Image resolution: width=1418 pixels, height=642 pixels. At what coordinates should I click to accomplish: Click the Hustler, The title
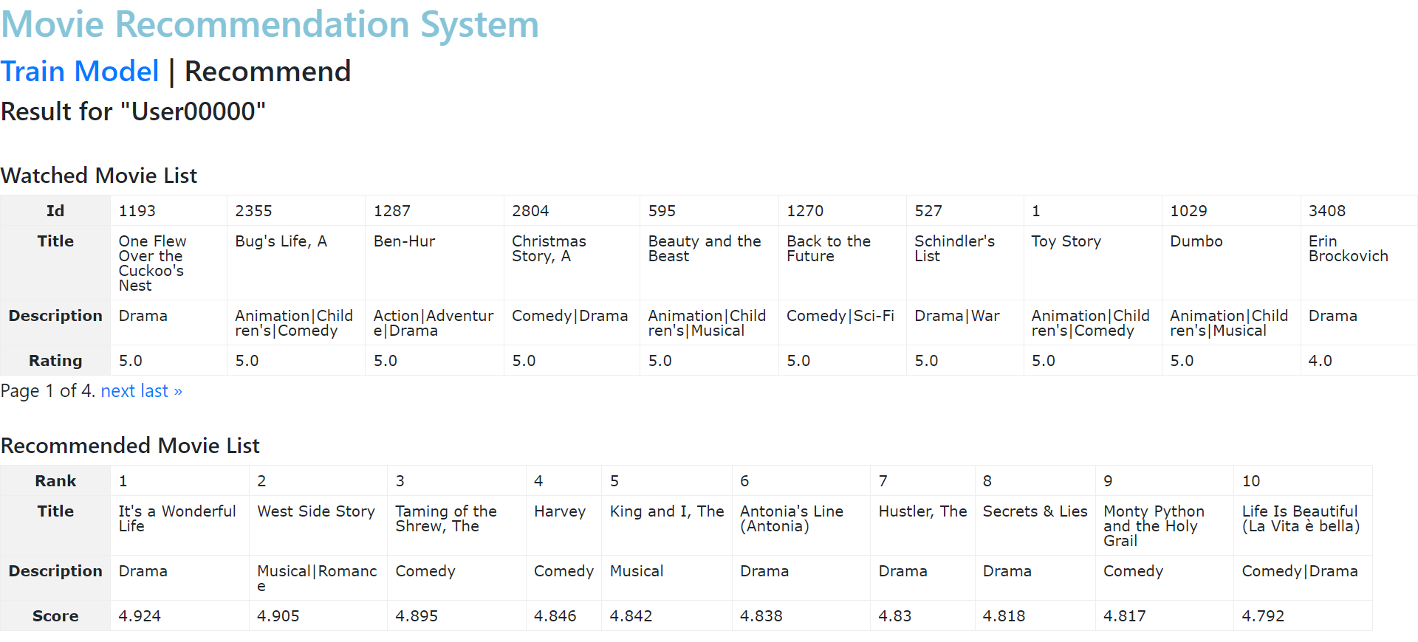(922, 511)
